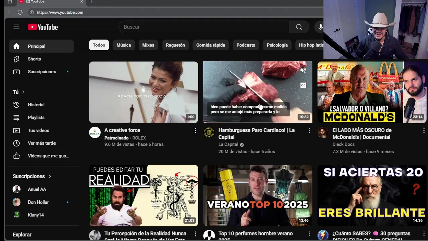Select the Todos filter chip
428x241 pixels.
tap(99, 45)
